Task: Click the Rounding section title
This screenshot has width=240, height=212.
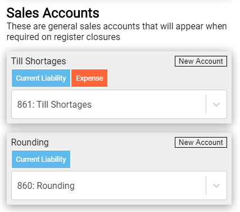Action: coord(30,142)
